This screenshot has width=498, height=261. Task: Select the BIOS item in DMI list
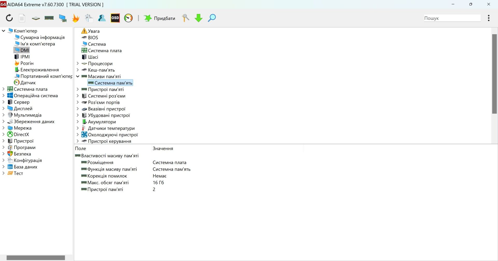[93, 38]
